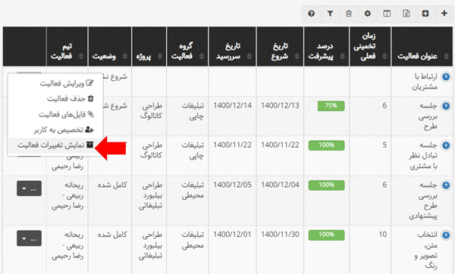Image resolution: width=455 pixels, height=274 pixels.
Task: Select فایل‌های فعالیت from the context menu
Action: coord(55,114)
